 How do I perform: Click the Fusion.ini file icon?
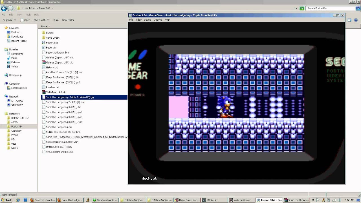coord(44,48)
